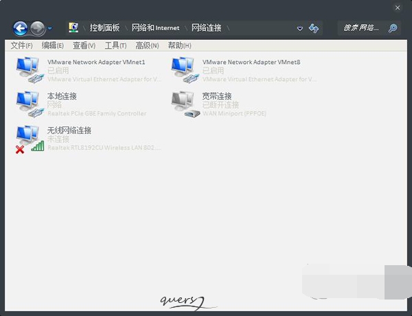Select 控制面板 in the breadcrumb

click(x=104, y=27)
